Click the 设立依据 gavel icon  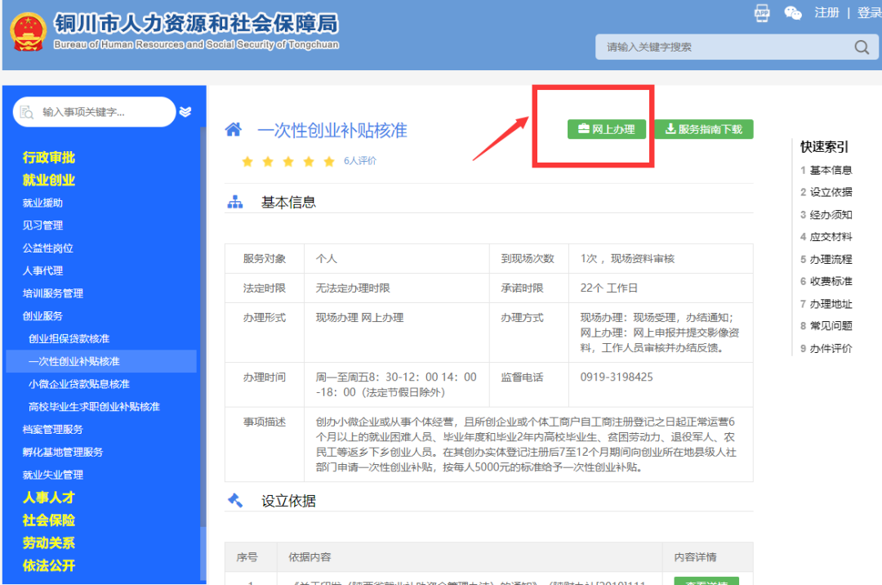(x=235, y=500)
